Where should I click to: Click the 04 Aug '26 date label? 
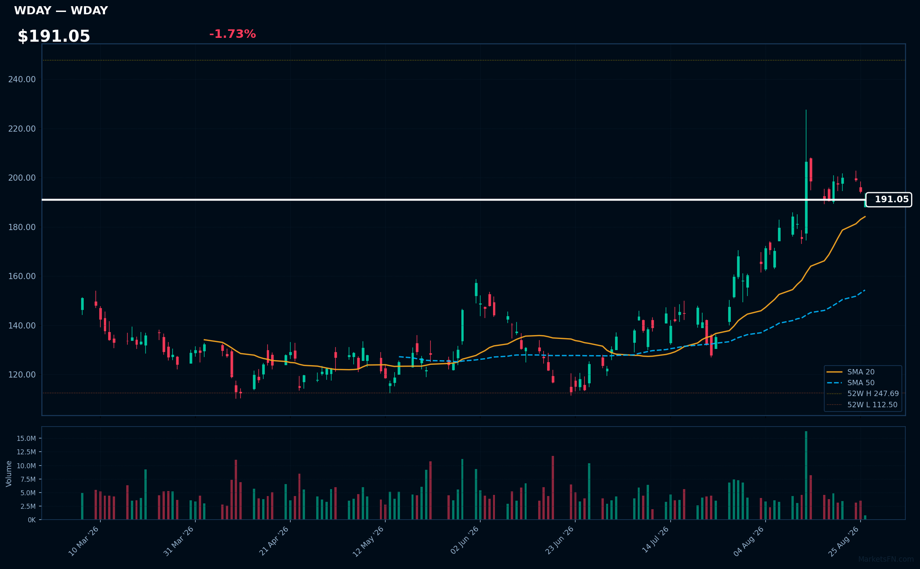point(749,541)
